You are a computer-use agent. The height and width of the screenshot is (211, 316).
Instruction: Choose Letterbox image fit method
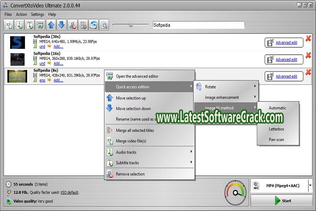coord(276,129)
